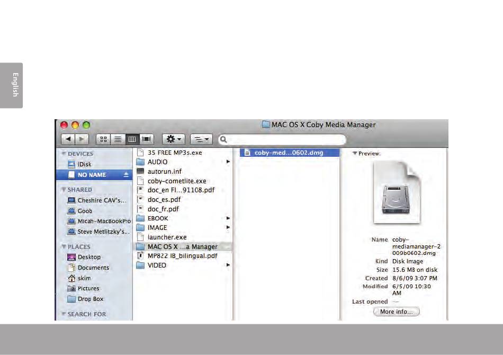Viewport: 503px width, 355px height.
Task: Select coby-med...0602.dmg disk image
Action: (x=289, y=153)
